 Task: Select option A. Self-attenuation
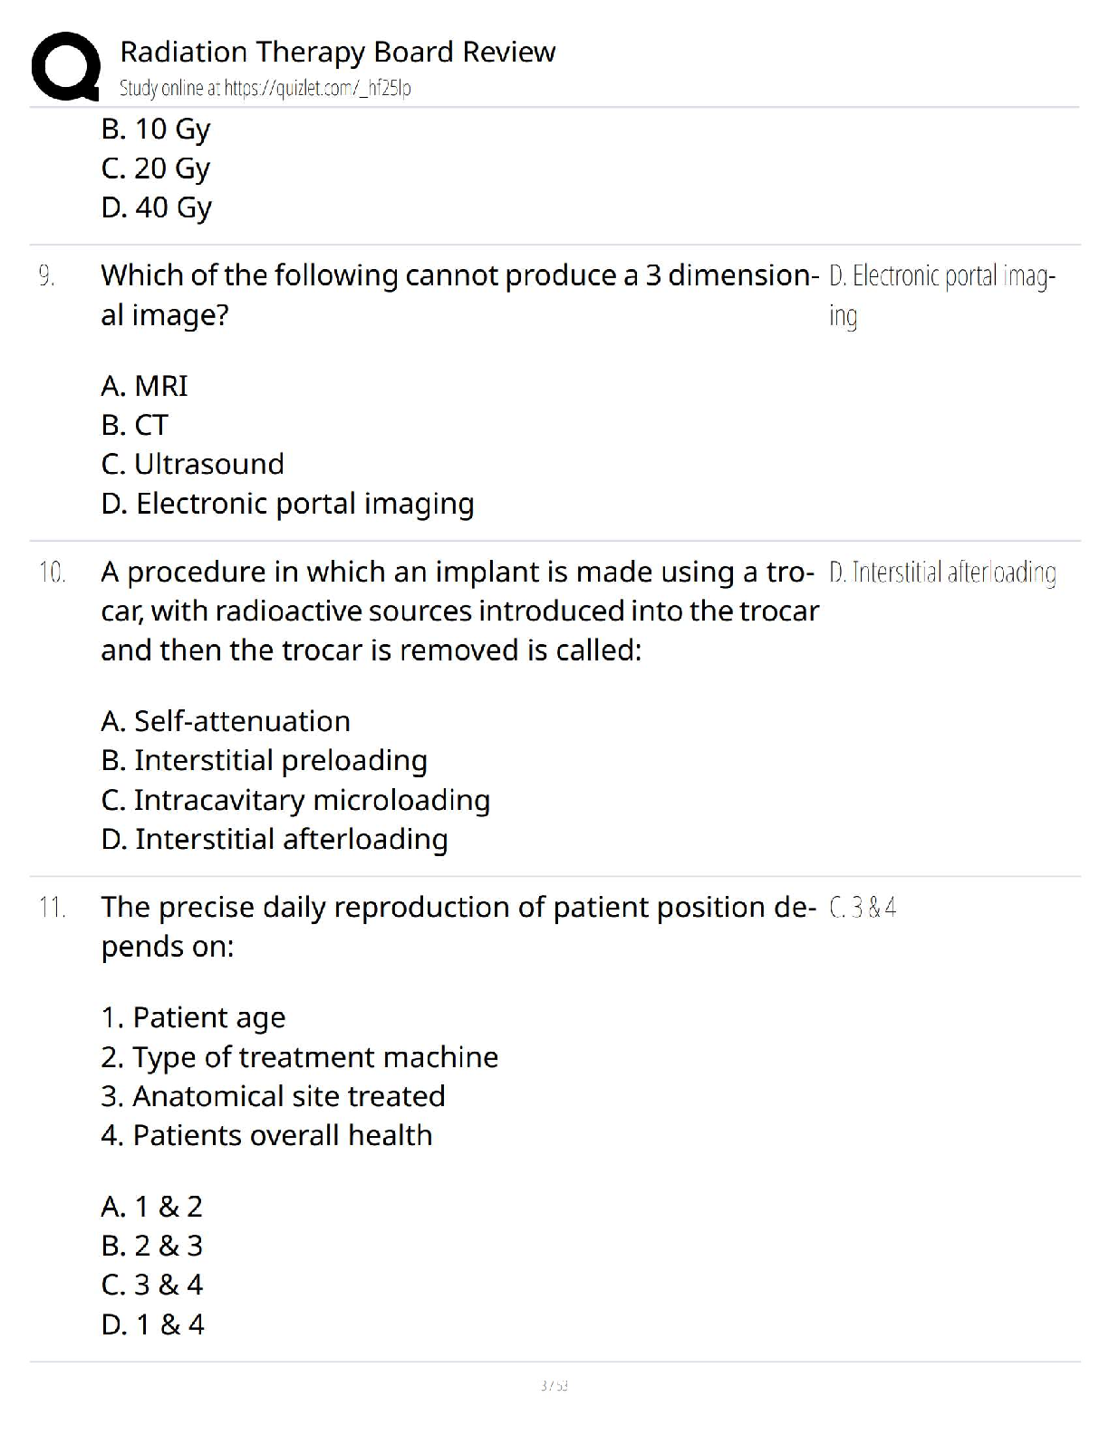pos(226,721)
